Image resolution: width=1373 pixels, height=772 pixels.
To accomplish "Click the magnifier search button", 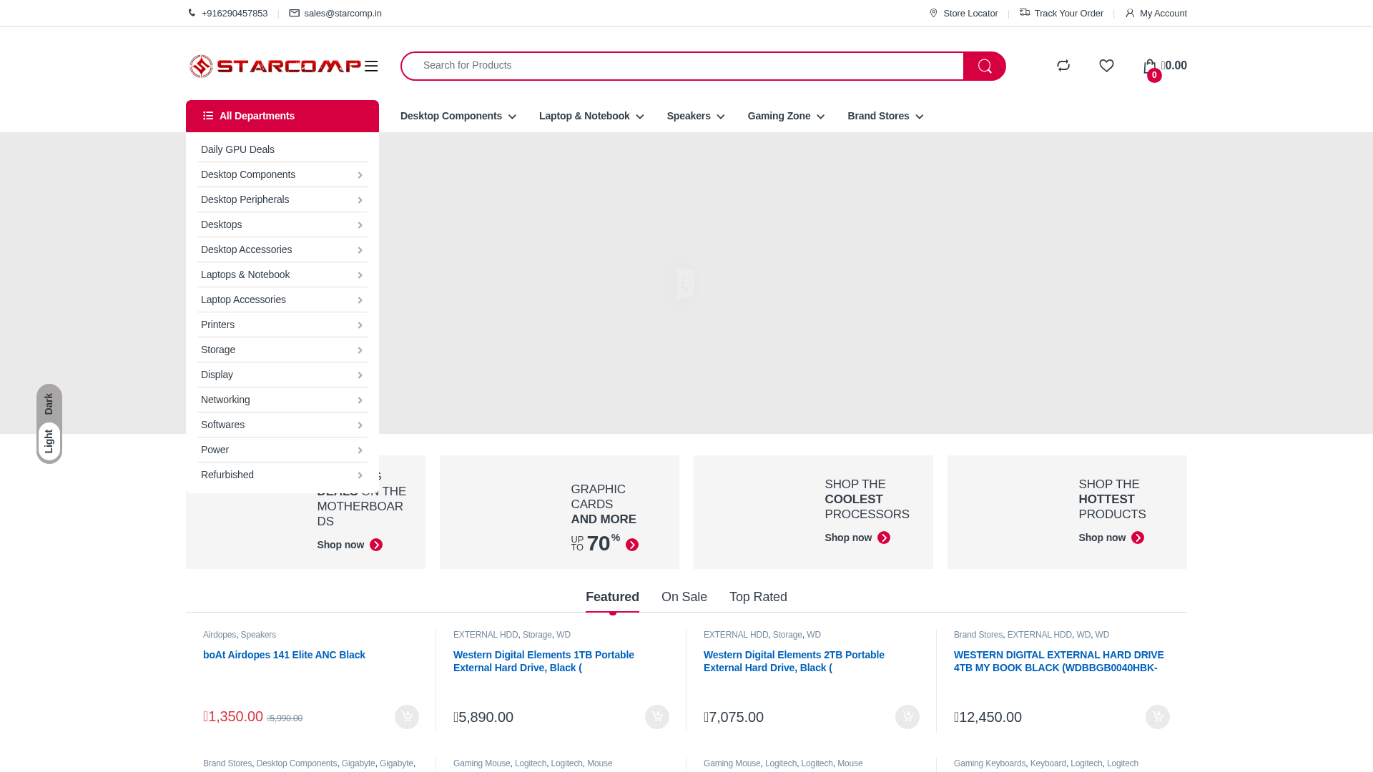I will coord(985,66).
